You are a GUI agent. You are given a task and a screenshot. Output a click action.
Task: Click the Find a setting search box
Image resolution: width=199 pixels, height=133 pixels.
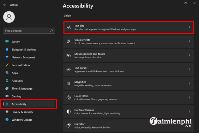pos(29,30)
